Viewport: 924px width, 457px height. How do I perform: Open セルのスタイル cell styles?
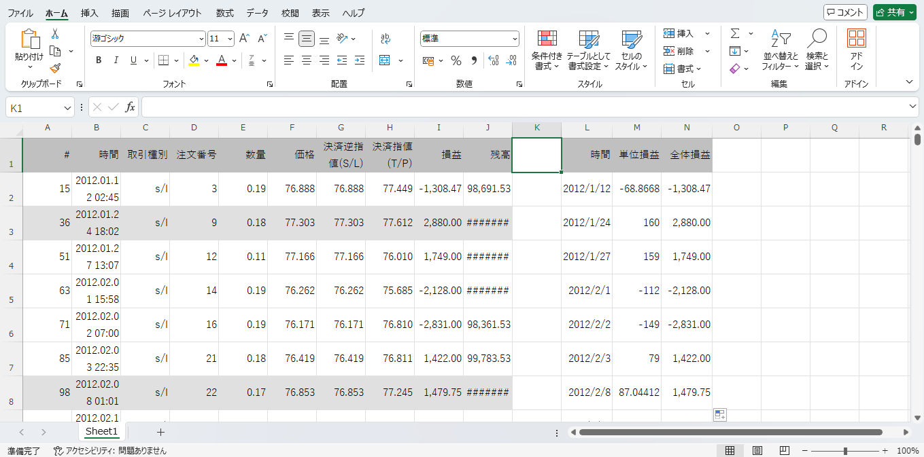(632, 51)
